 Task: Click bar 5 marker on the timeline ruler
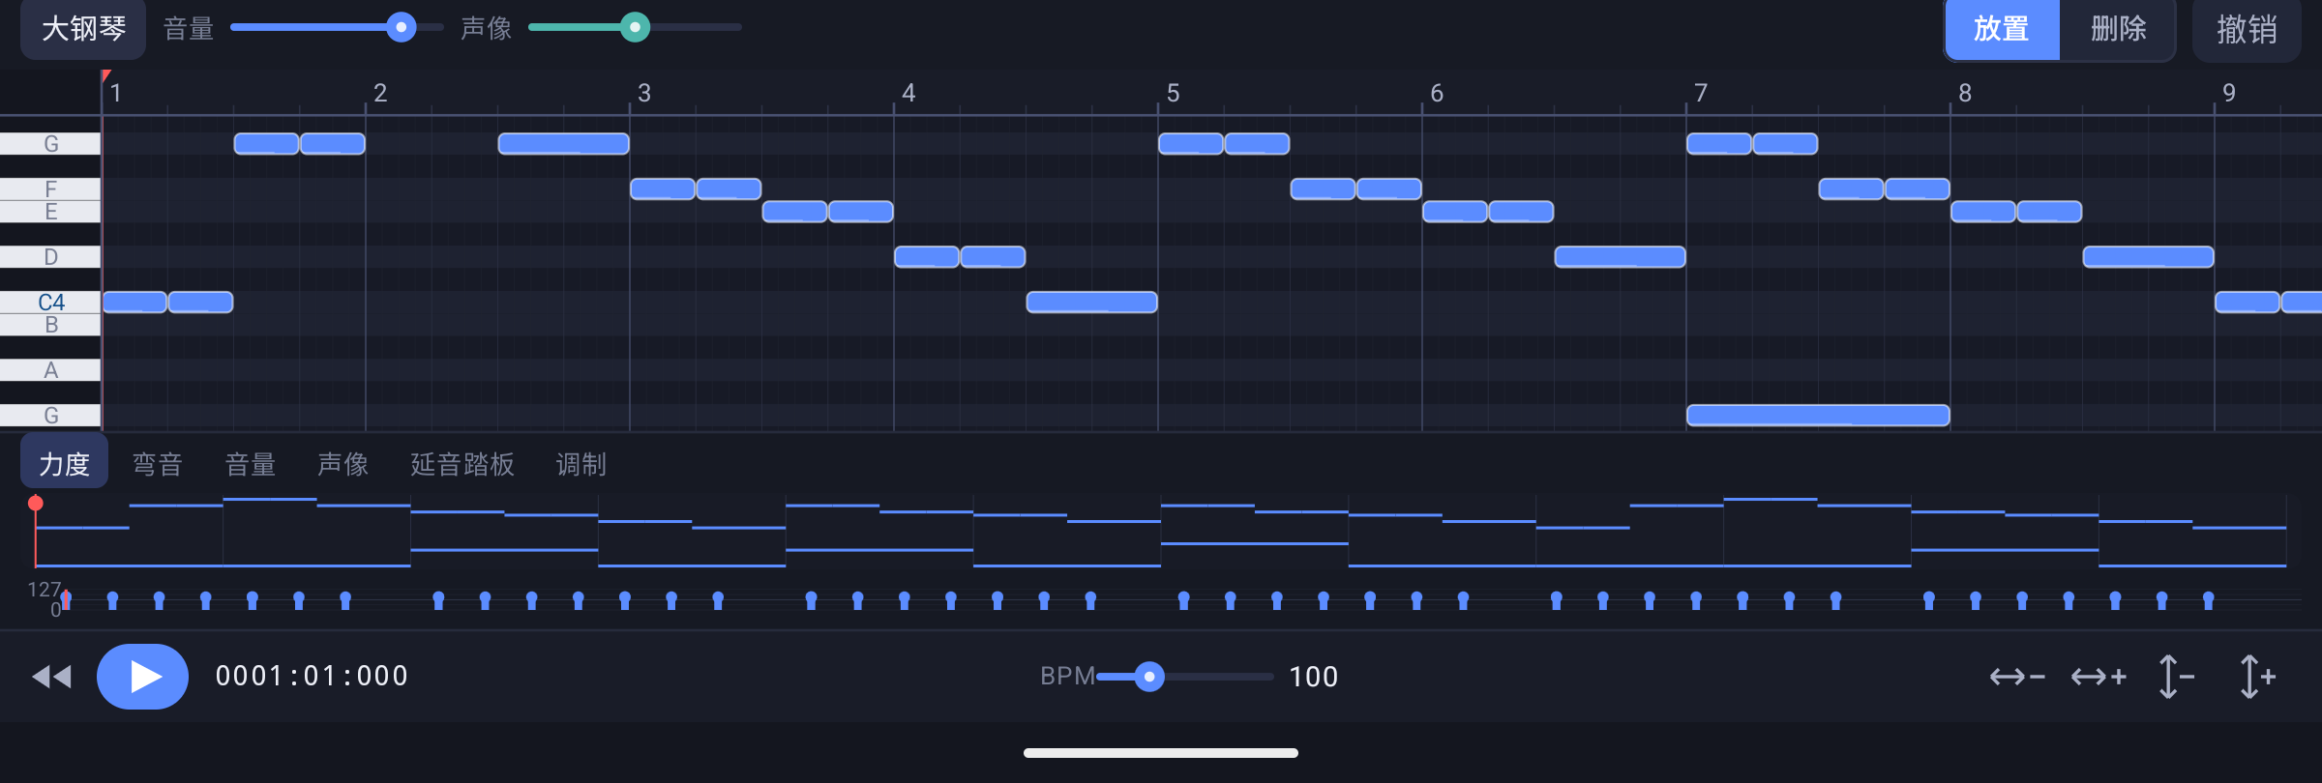pos(1173,93)
